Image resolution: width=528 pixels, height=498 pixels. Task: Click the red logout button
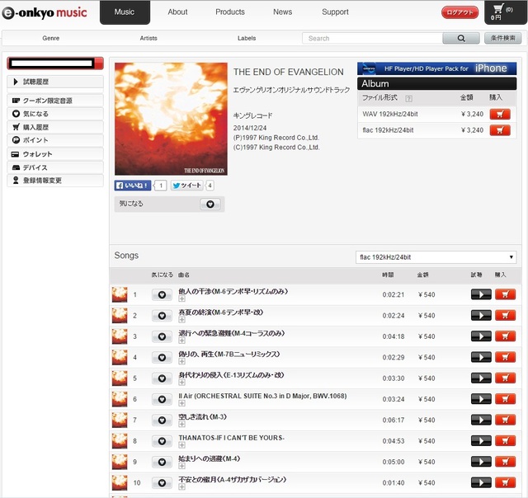click(460, 12)
